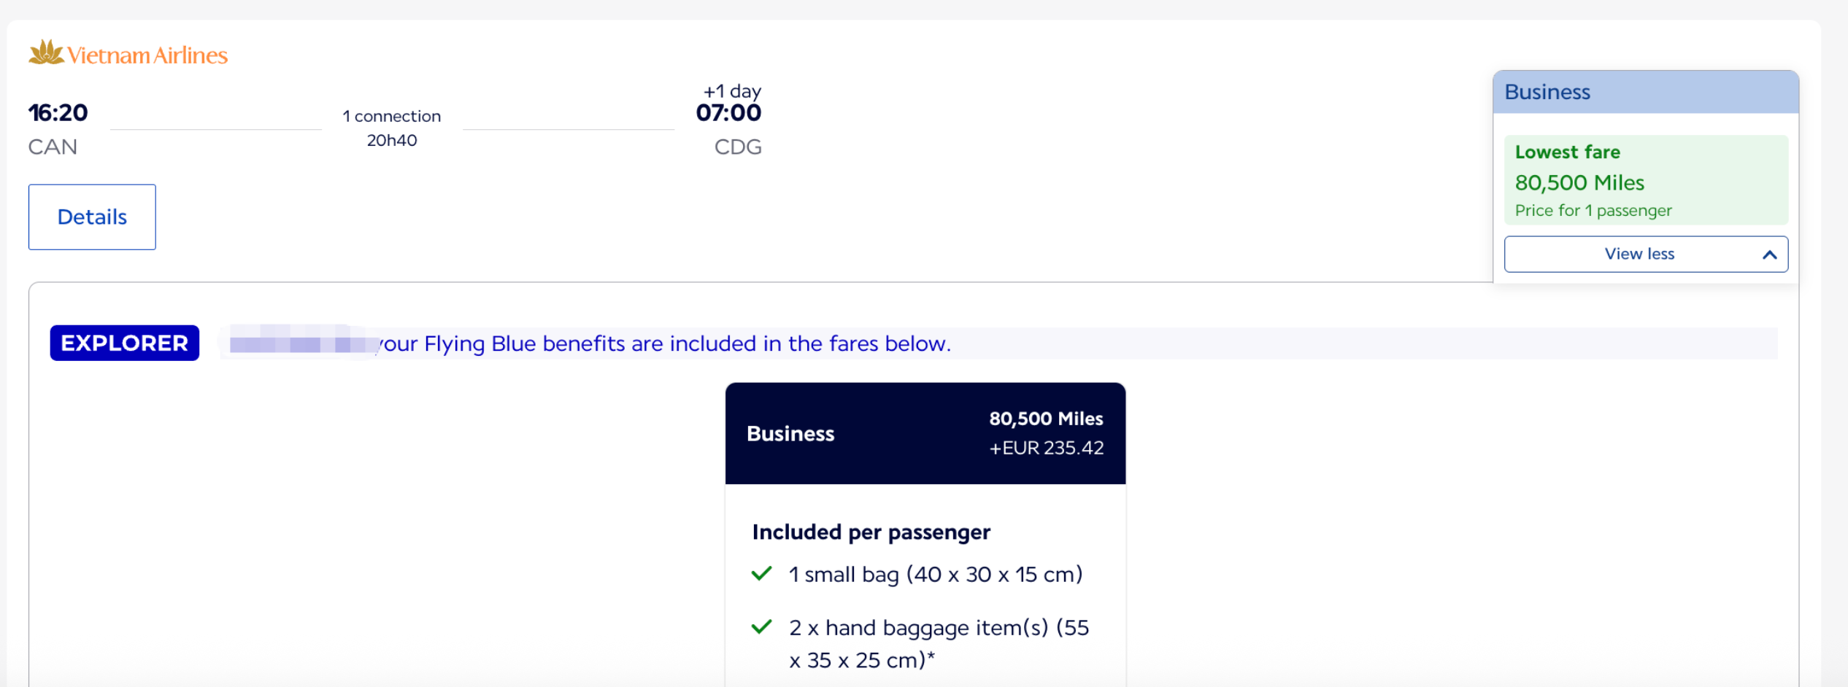Open the flight Details button
1848x687 pixels.
[92, 217]
